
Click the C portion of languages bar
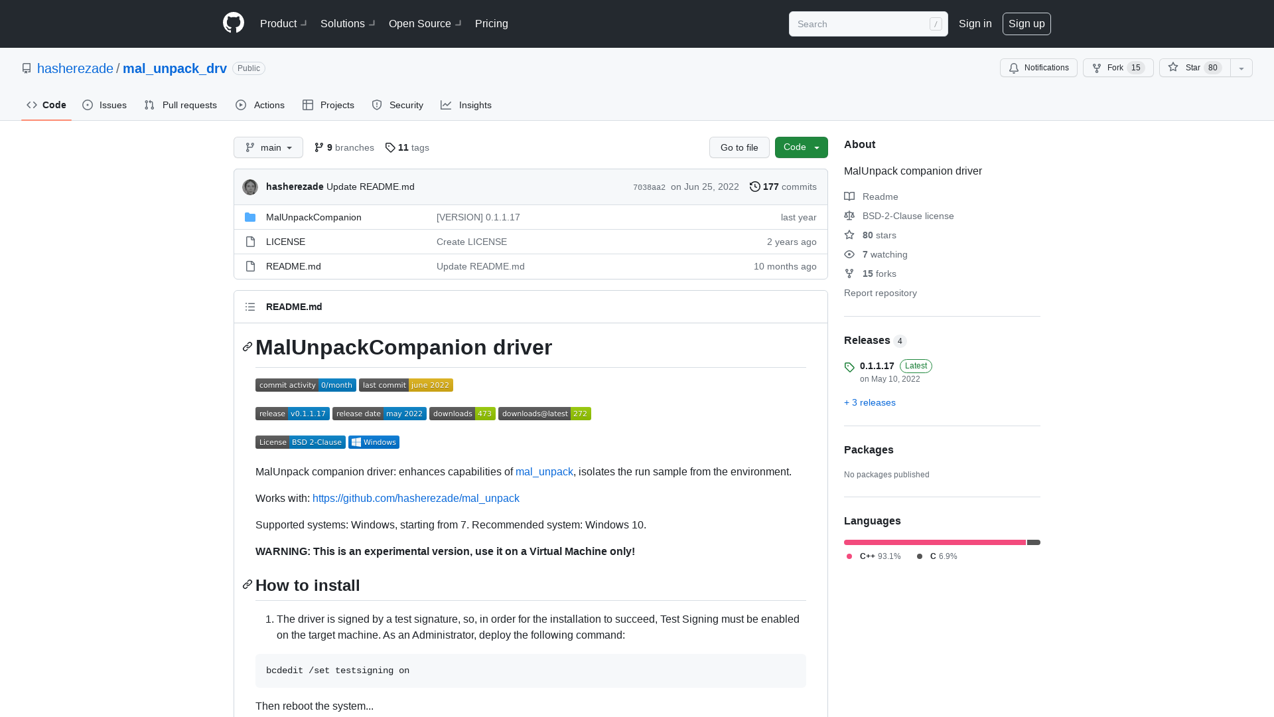click(x=1034, y=542)
